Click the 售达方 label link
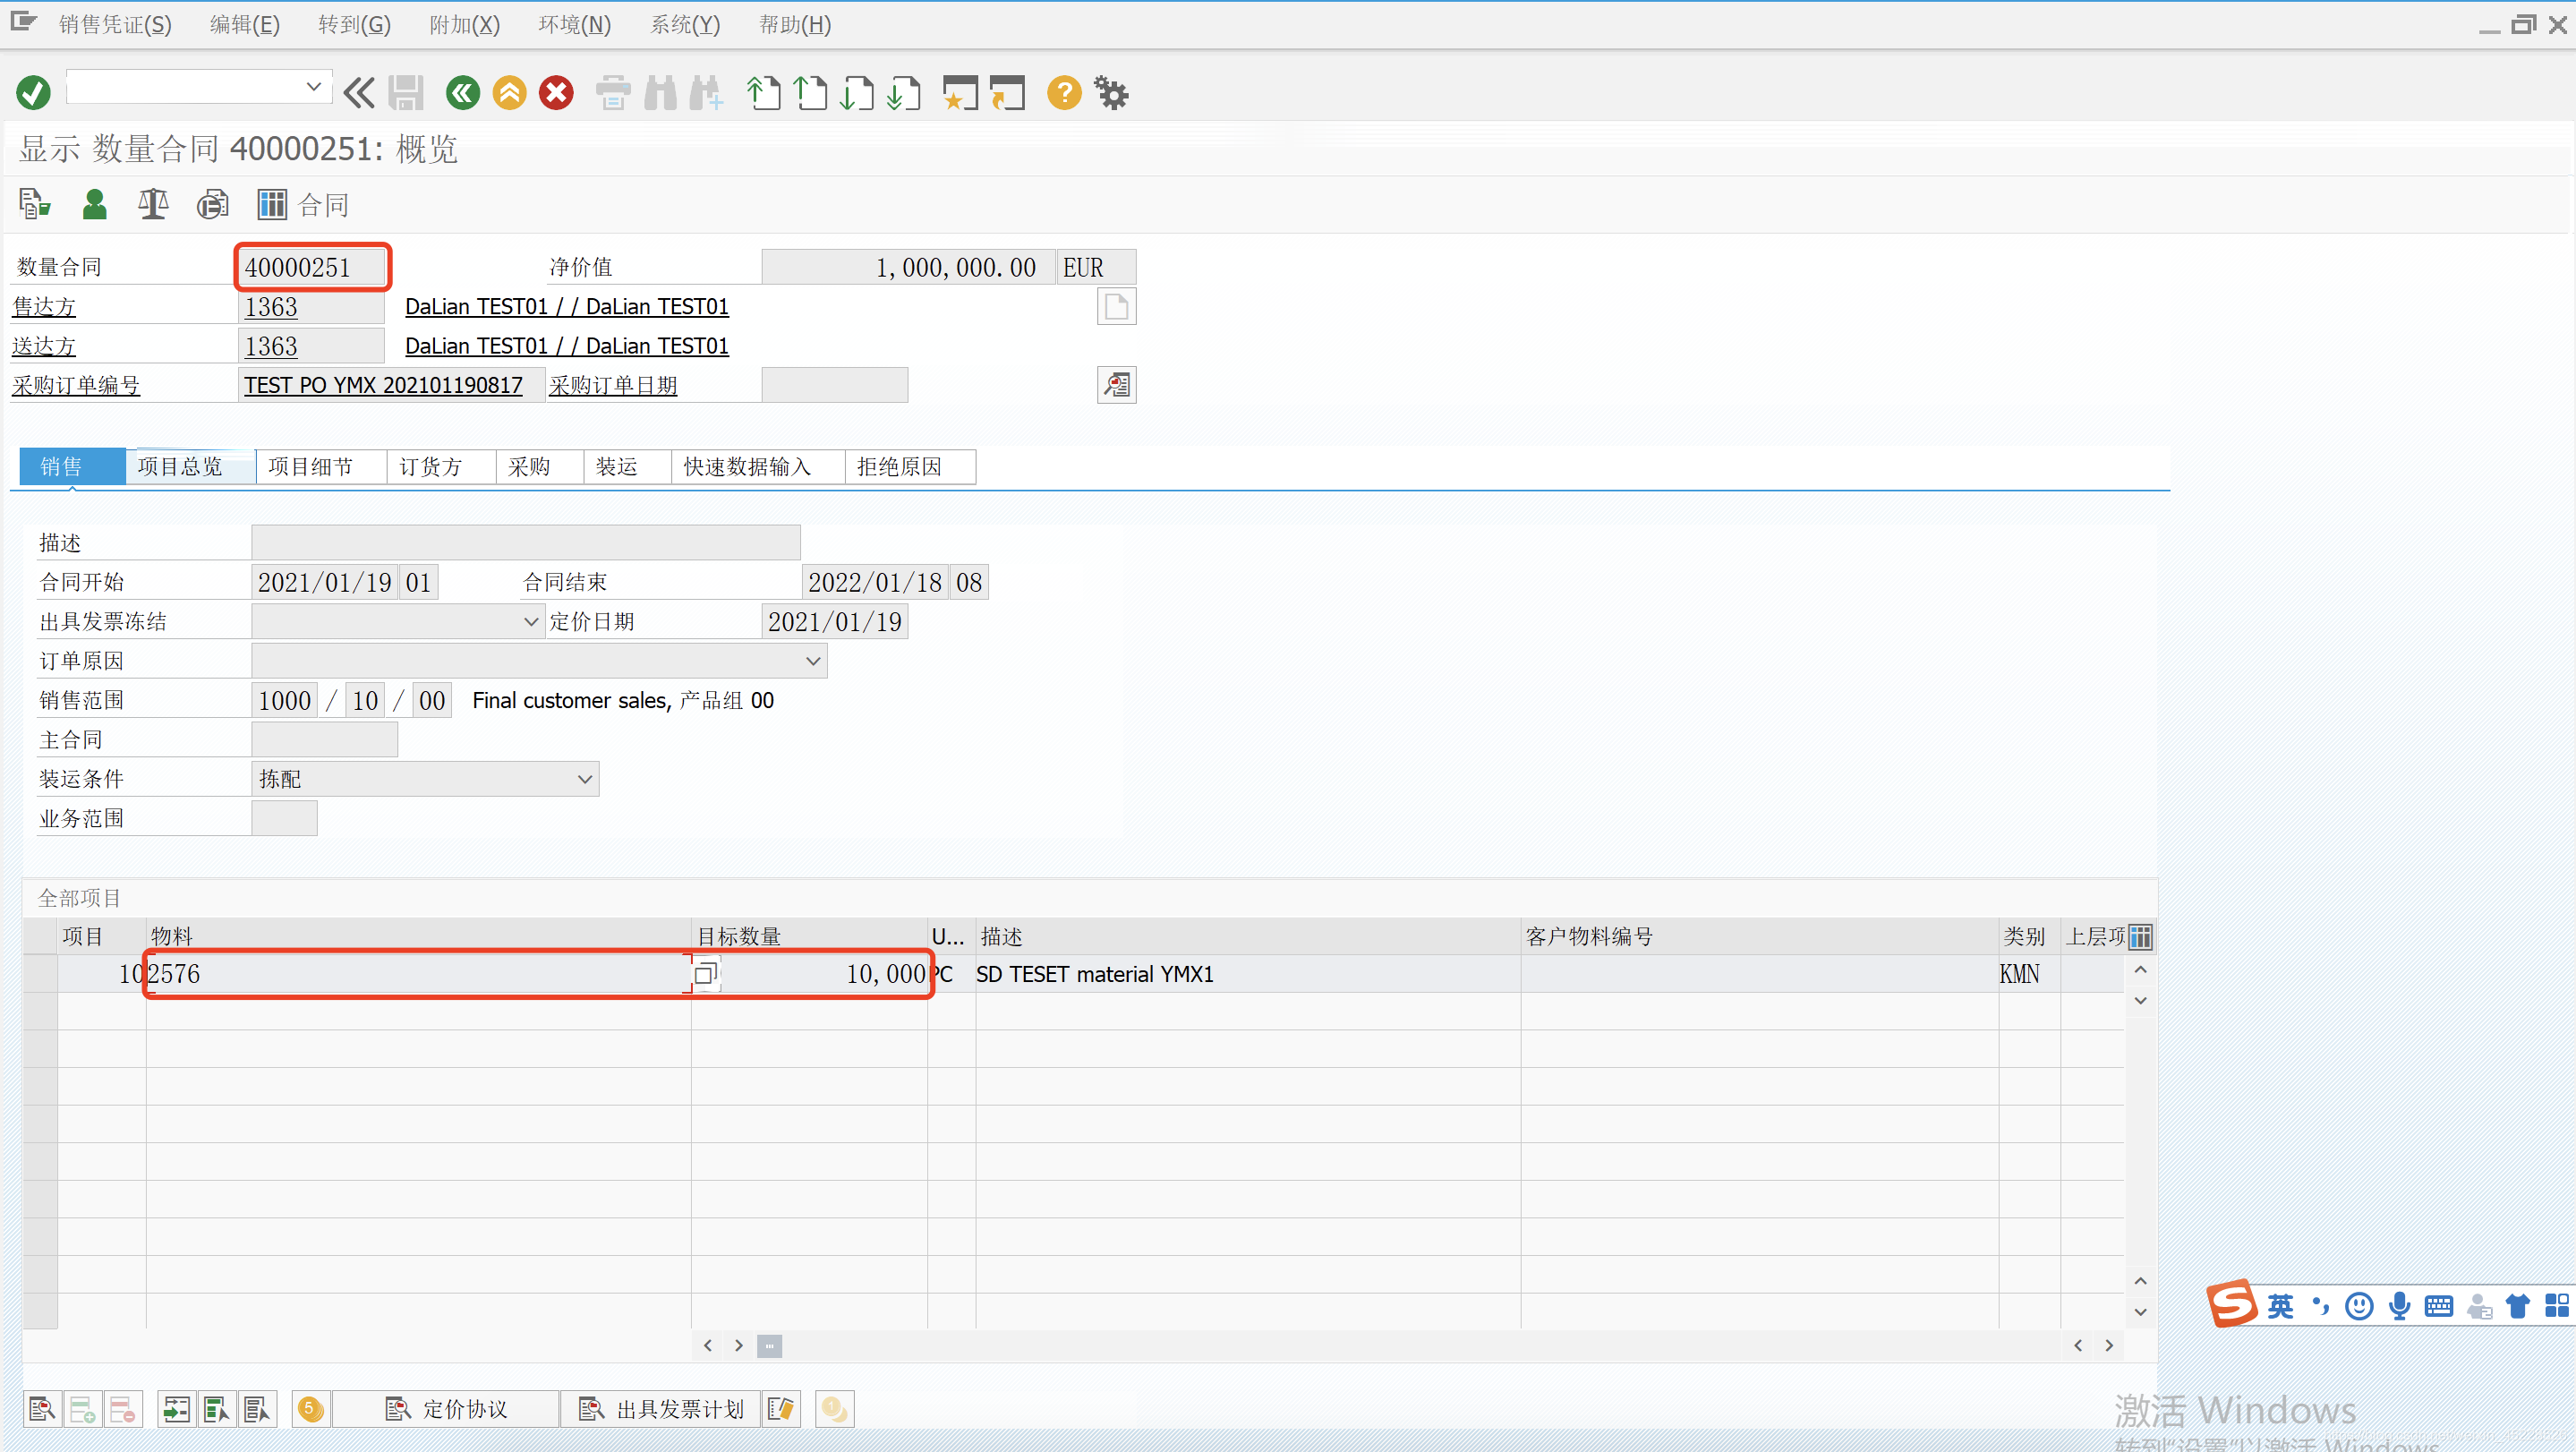2576x1452 pixels. point(44,306)
